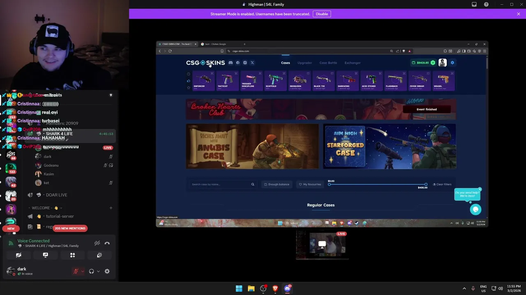Click the Search case by name field

click(x=222, y=184)
